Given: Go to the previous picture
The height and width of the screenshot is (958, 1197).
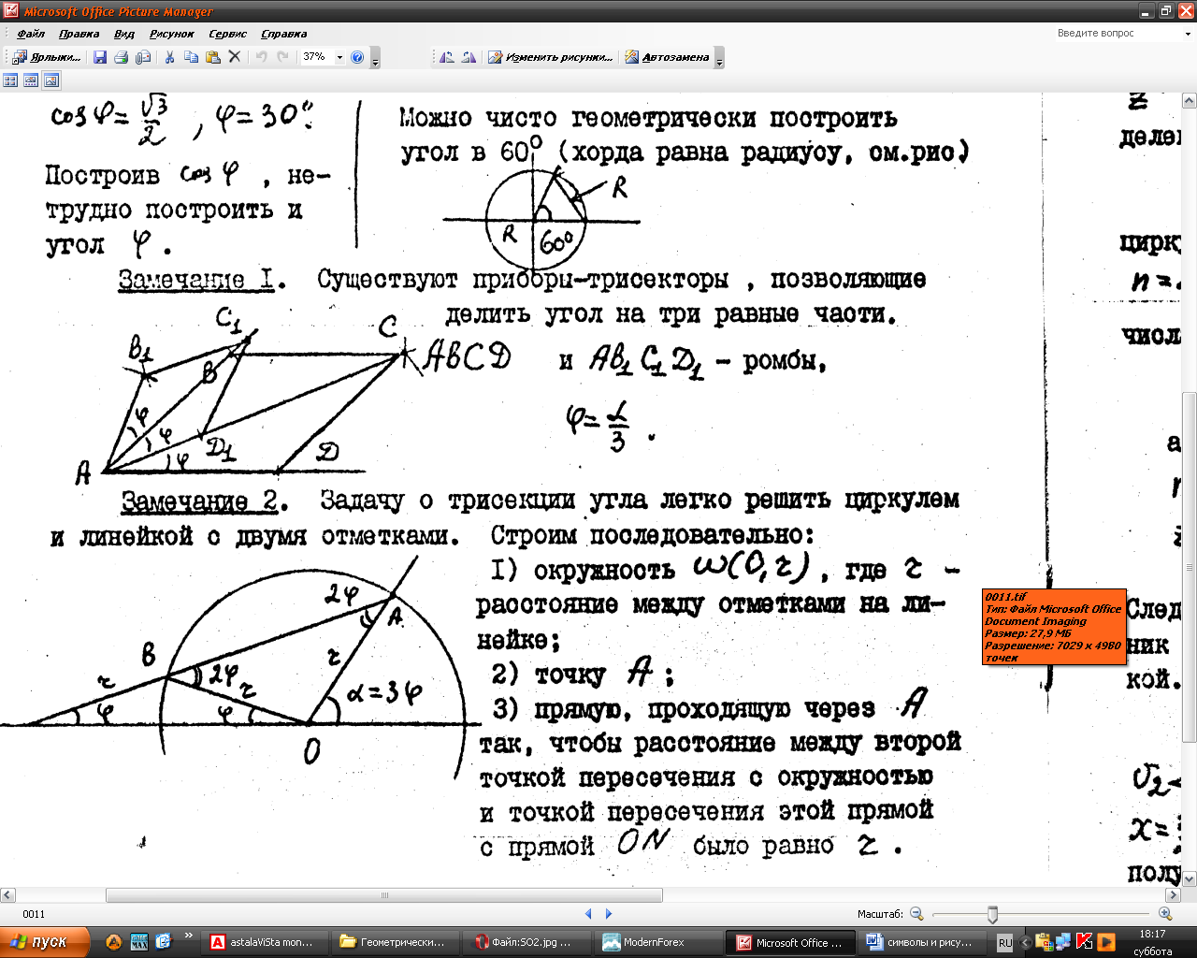Looking at the screenshot, I should (588, 914).
